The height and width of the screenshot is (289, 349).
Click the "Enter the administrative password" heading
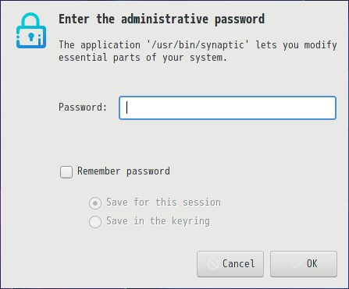pos(162,19)
